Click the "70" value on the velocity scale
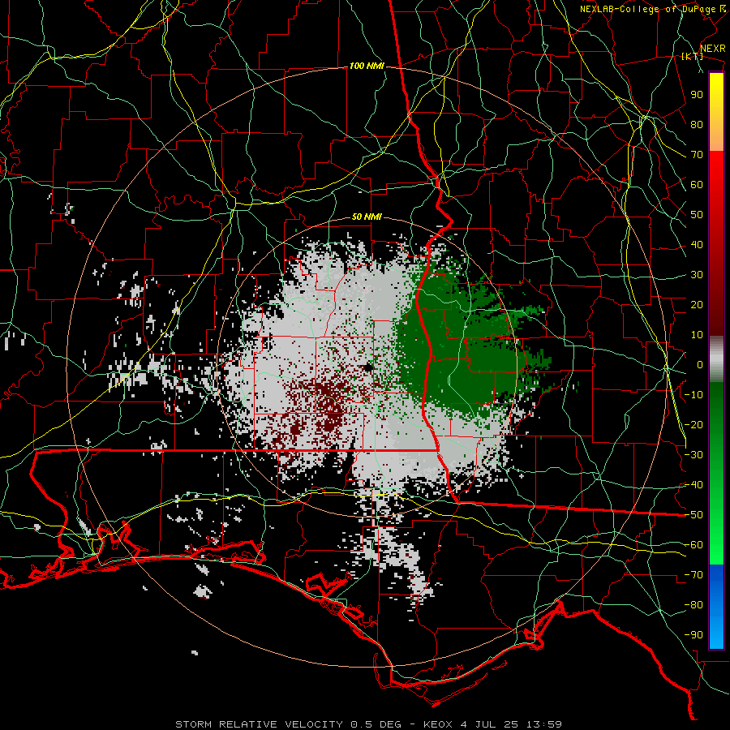730x730 pixels. click(x=697, y=155)
